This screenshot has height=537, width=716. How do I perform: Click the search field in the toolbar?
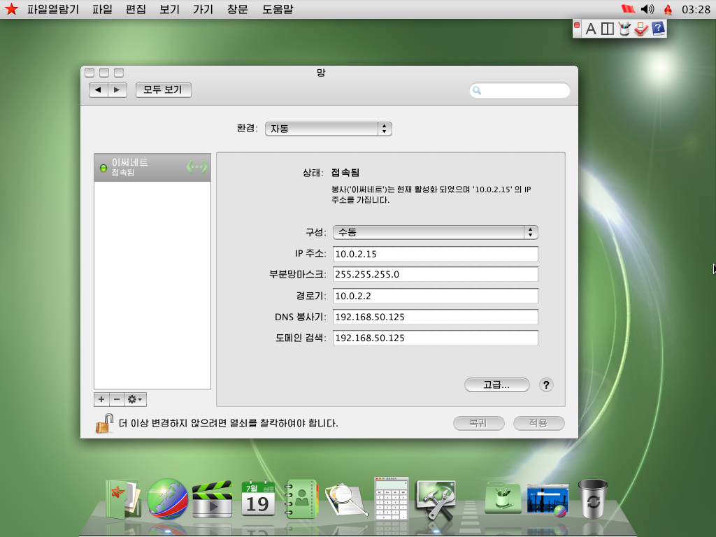tap(520, 90)
